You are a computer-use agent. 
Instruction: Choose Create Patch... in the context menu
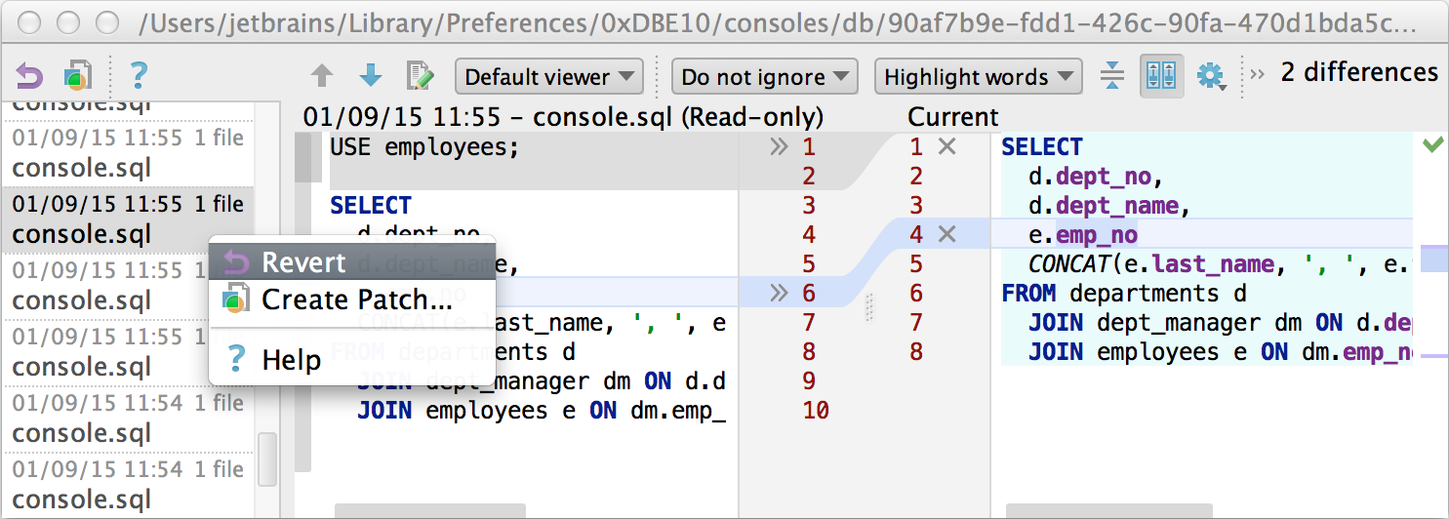click(352, 299)
